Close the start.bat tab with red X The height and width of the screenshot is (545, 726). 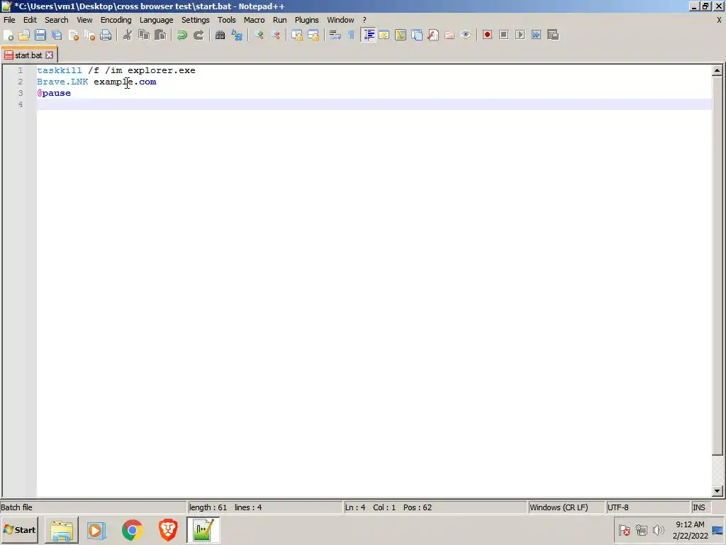point(50,55)
